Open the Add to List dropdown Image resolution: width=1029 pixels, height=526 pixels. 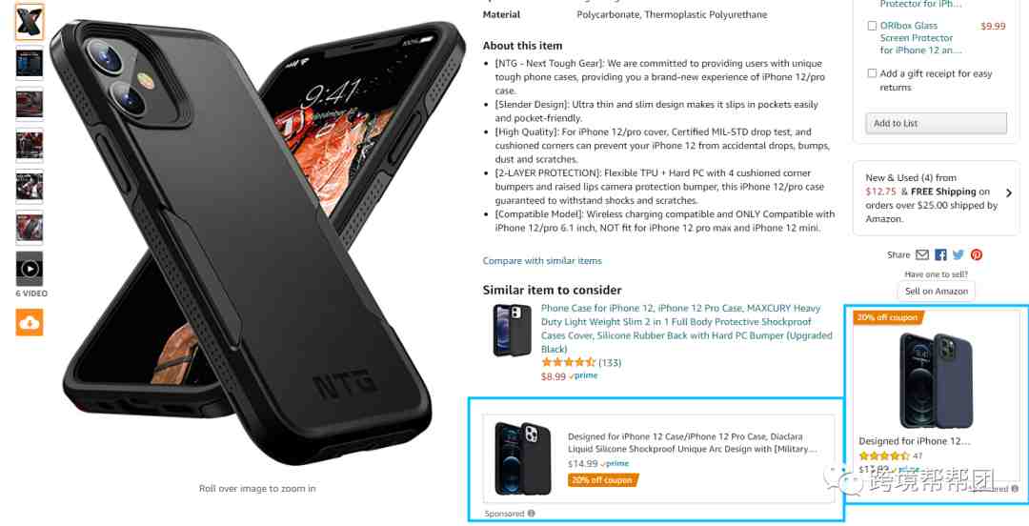tap(936, 124)
